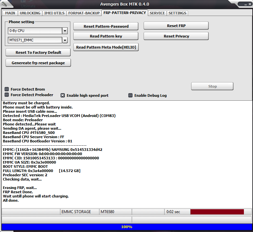Click the 'EMMC FW VERSION' log line
Image resolution: width=253 pixels, height=232 pixels.
pos(42,154)
